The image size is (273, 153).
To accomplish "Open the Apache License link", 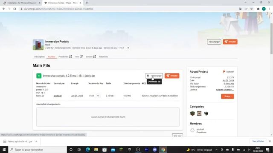I will [225, 90].
